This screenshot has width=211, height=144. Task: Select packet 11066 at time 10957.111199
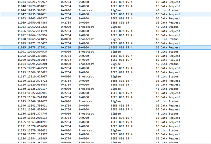click(x=105, y=31)
